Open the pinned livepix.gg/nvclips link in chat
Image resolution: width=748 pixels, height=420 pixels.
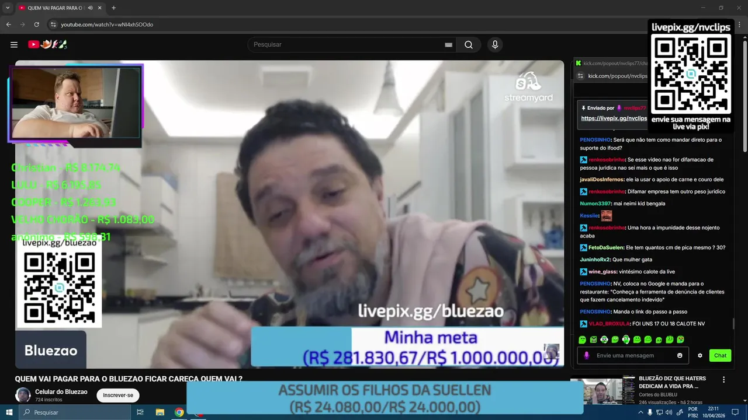(x=614, y=118)
